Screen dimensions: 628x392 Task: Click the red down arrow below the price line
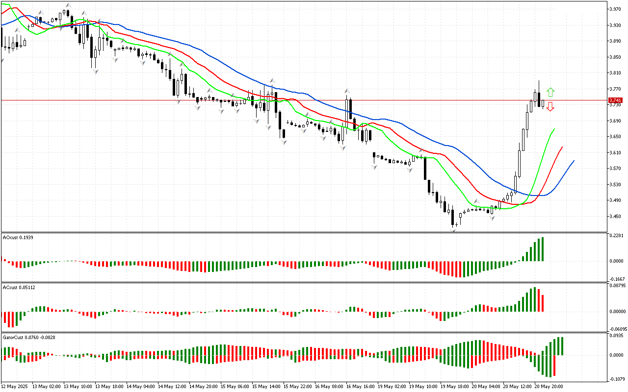pyautogui.click(x=550, y=106)
